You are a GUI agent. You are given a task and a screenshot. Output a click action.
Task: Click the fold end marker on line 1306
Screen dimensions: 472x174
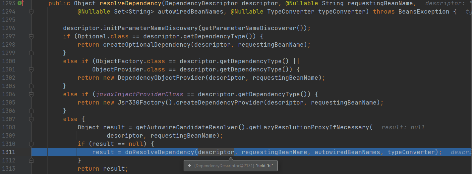click(x=31, y=111)
